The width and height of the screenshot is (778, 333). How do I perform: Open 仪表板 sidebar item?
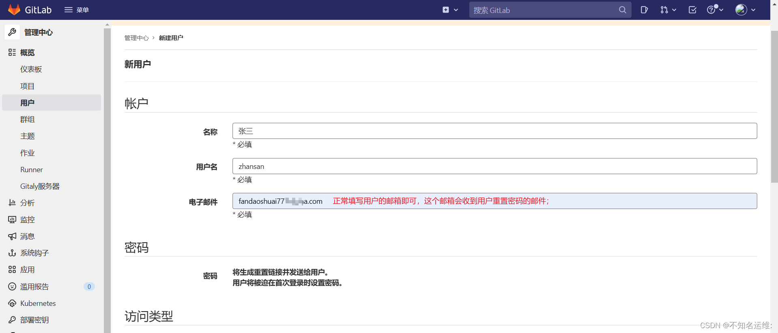click(31, 69)
